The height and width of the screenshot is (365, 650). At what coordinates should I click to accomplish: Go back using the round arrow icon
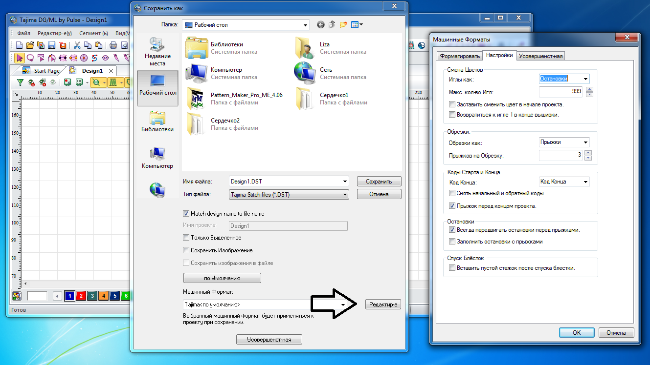point(321,24)
